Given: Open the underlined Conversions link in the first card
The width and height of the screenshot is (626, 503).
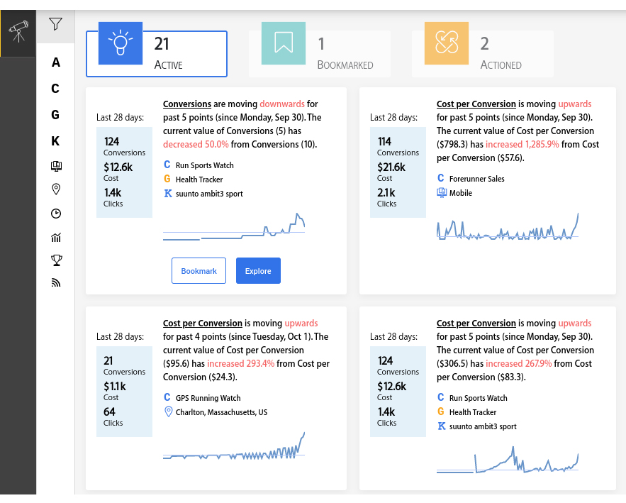Looking at the screenshot, I should tap(187, 104).
